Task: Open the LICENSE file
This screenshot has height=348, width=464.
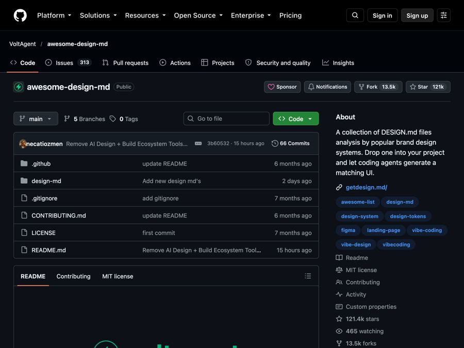Action: click(43, 233)
